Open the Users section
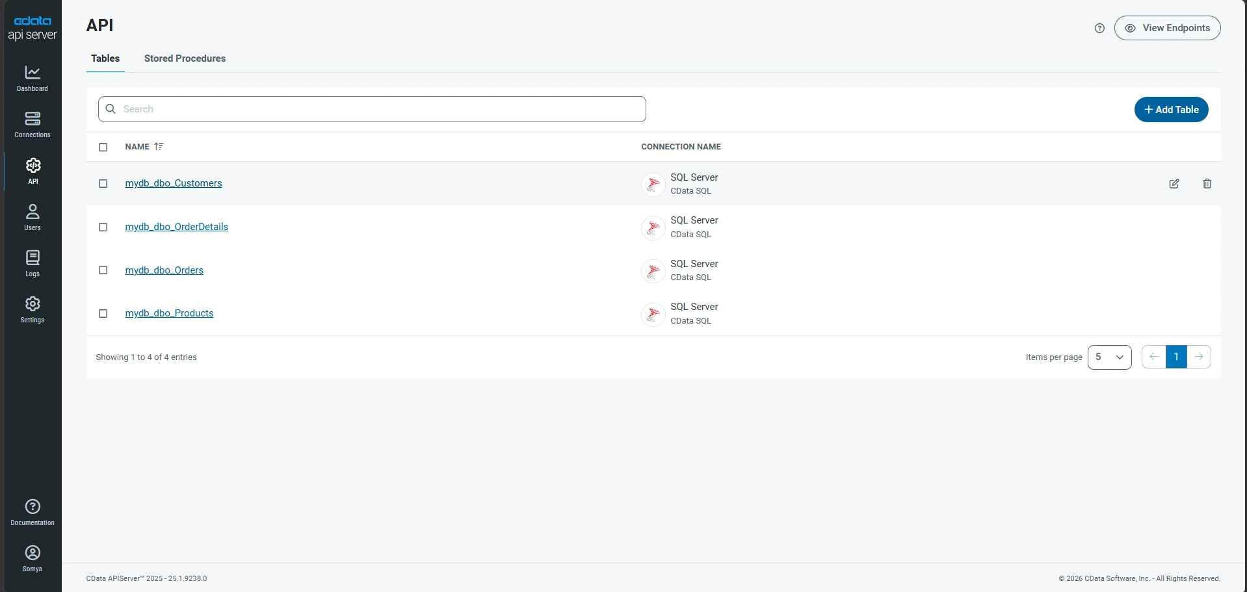1247x592 pixels. pos(33,217)
